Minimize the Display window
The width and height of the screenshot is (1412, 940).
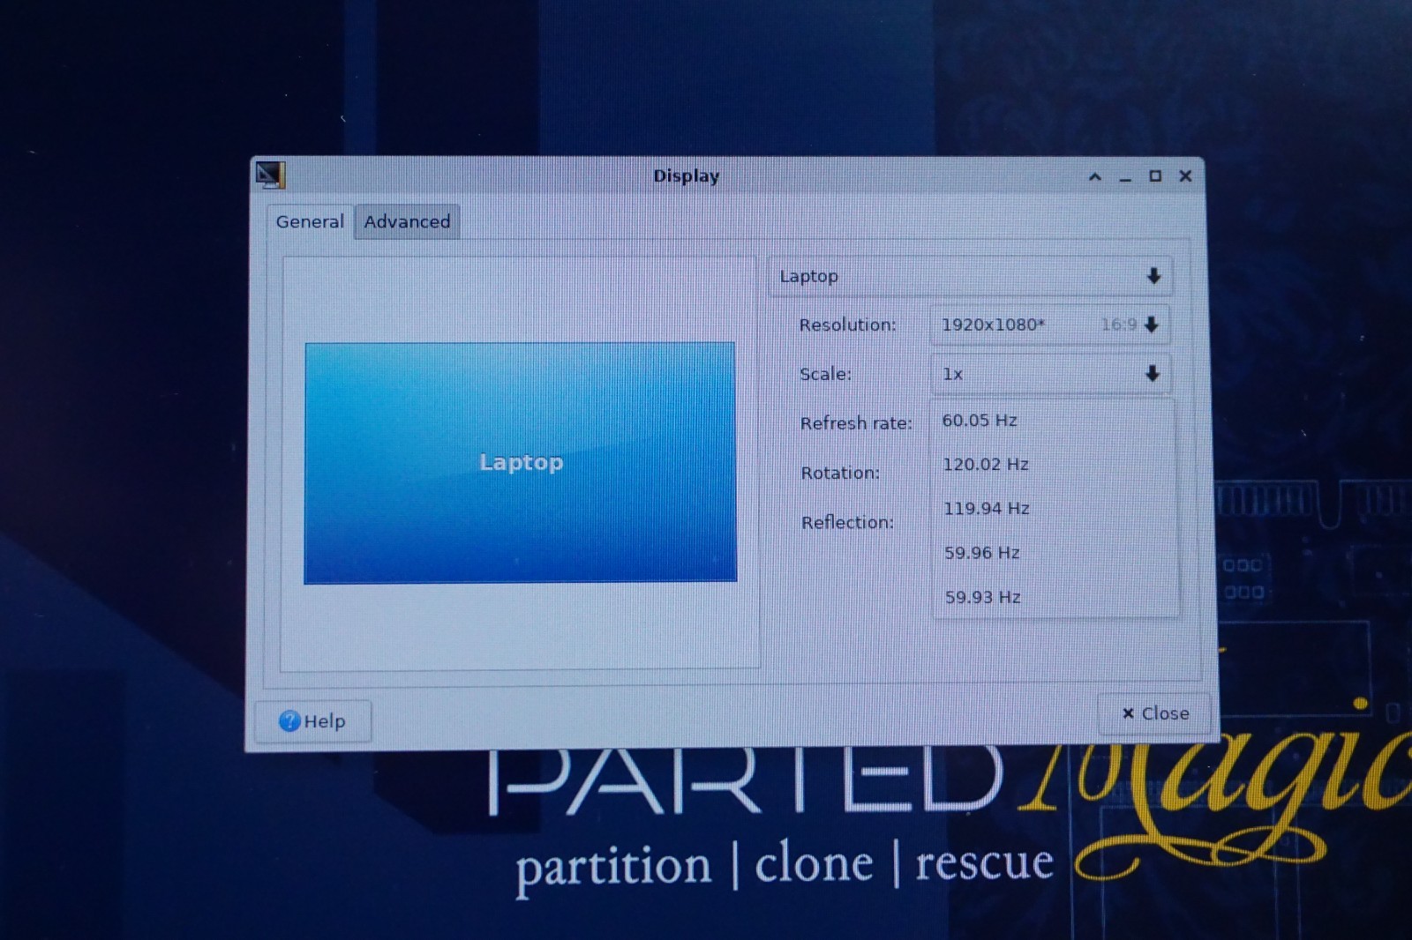point(1125,177)
